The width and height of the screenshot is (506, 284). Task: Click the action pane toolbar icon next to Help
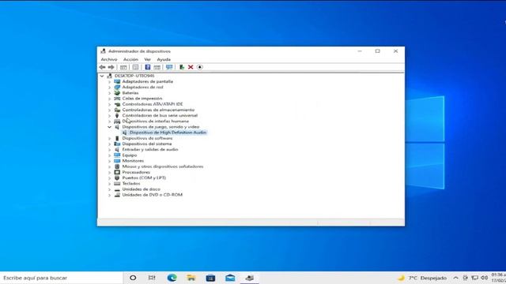point(157,67)
